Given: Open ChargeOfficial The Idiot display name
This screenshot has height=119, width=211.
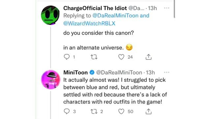Looking at the screenshot, I should pos(95,8).
